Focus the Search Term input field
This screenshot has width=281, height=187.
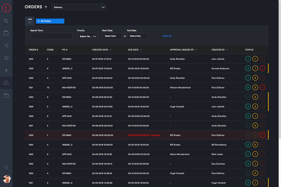pos(52,36)
